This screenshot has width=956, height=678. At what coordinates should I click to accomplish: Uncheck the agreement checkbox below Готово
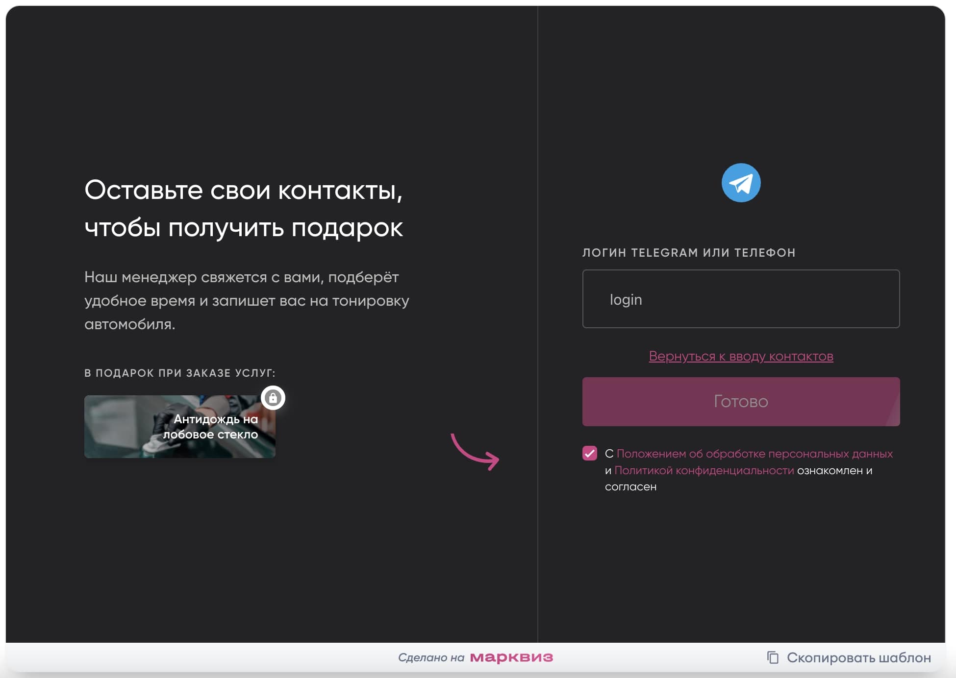click(x=590, y=454)
